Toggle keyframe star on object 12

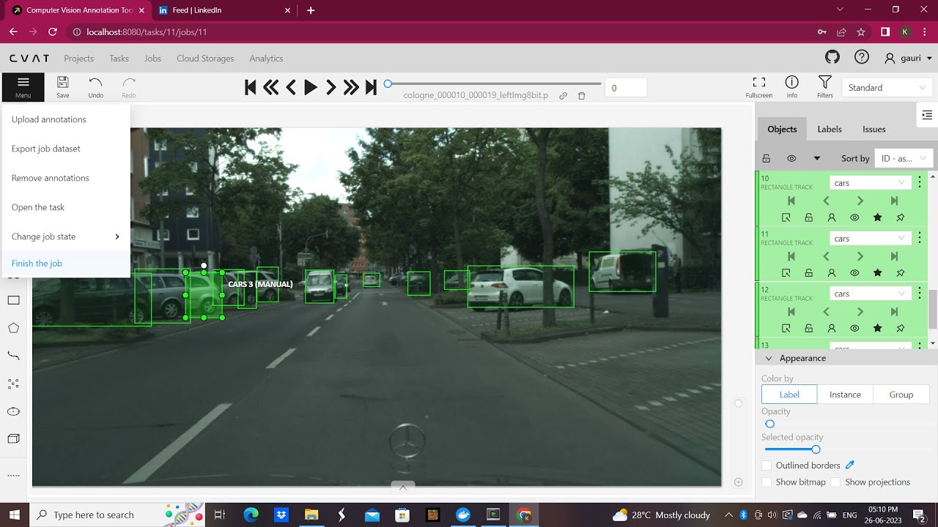coord(877,329)
